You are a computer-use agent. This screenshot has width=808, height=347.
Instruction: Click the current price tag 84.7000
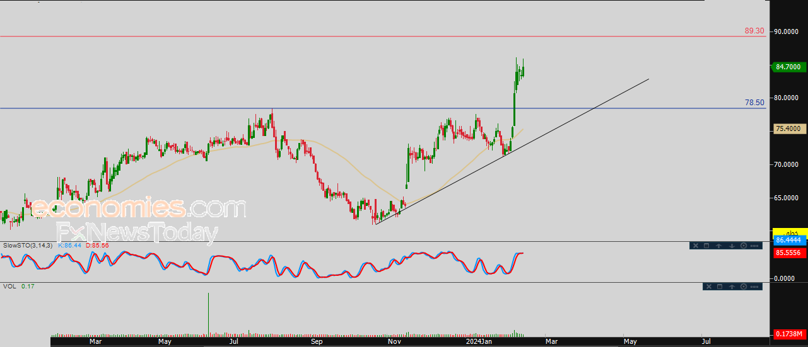click(788, 67)
